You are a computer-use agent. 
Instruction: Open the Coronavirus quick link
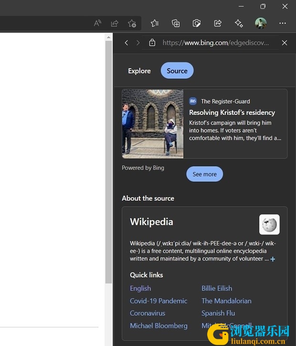pyautogui.click(x=148, y=313)
